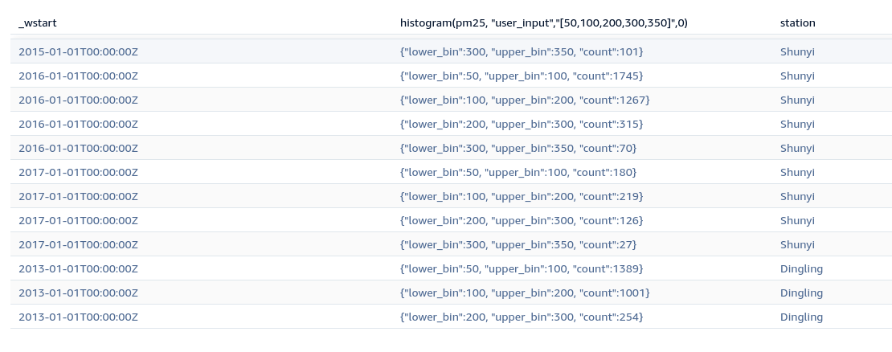Click the histogram cell showing count 27

(x=518, y=244)
